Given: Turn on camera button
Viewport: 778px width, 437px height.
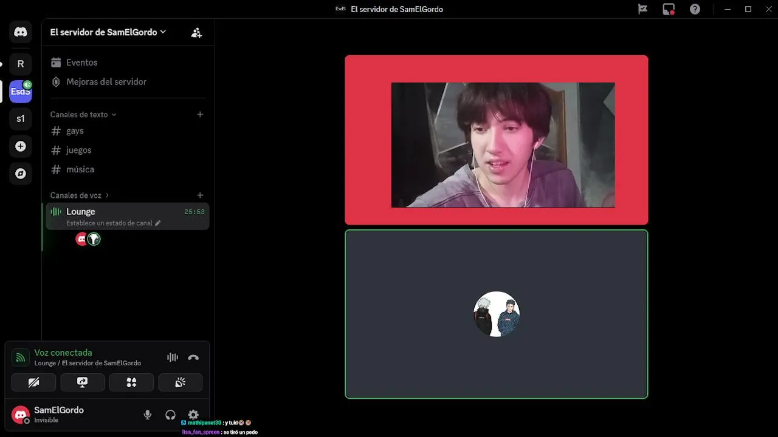Looking at the screenshot, I should pos(33,382).
